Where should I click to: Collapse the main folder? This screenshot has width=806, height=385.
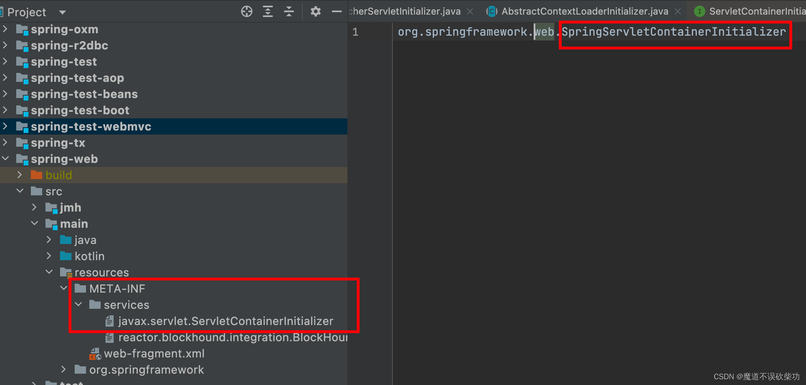(34, 224)
